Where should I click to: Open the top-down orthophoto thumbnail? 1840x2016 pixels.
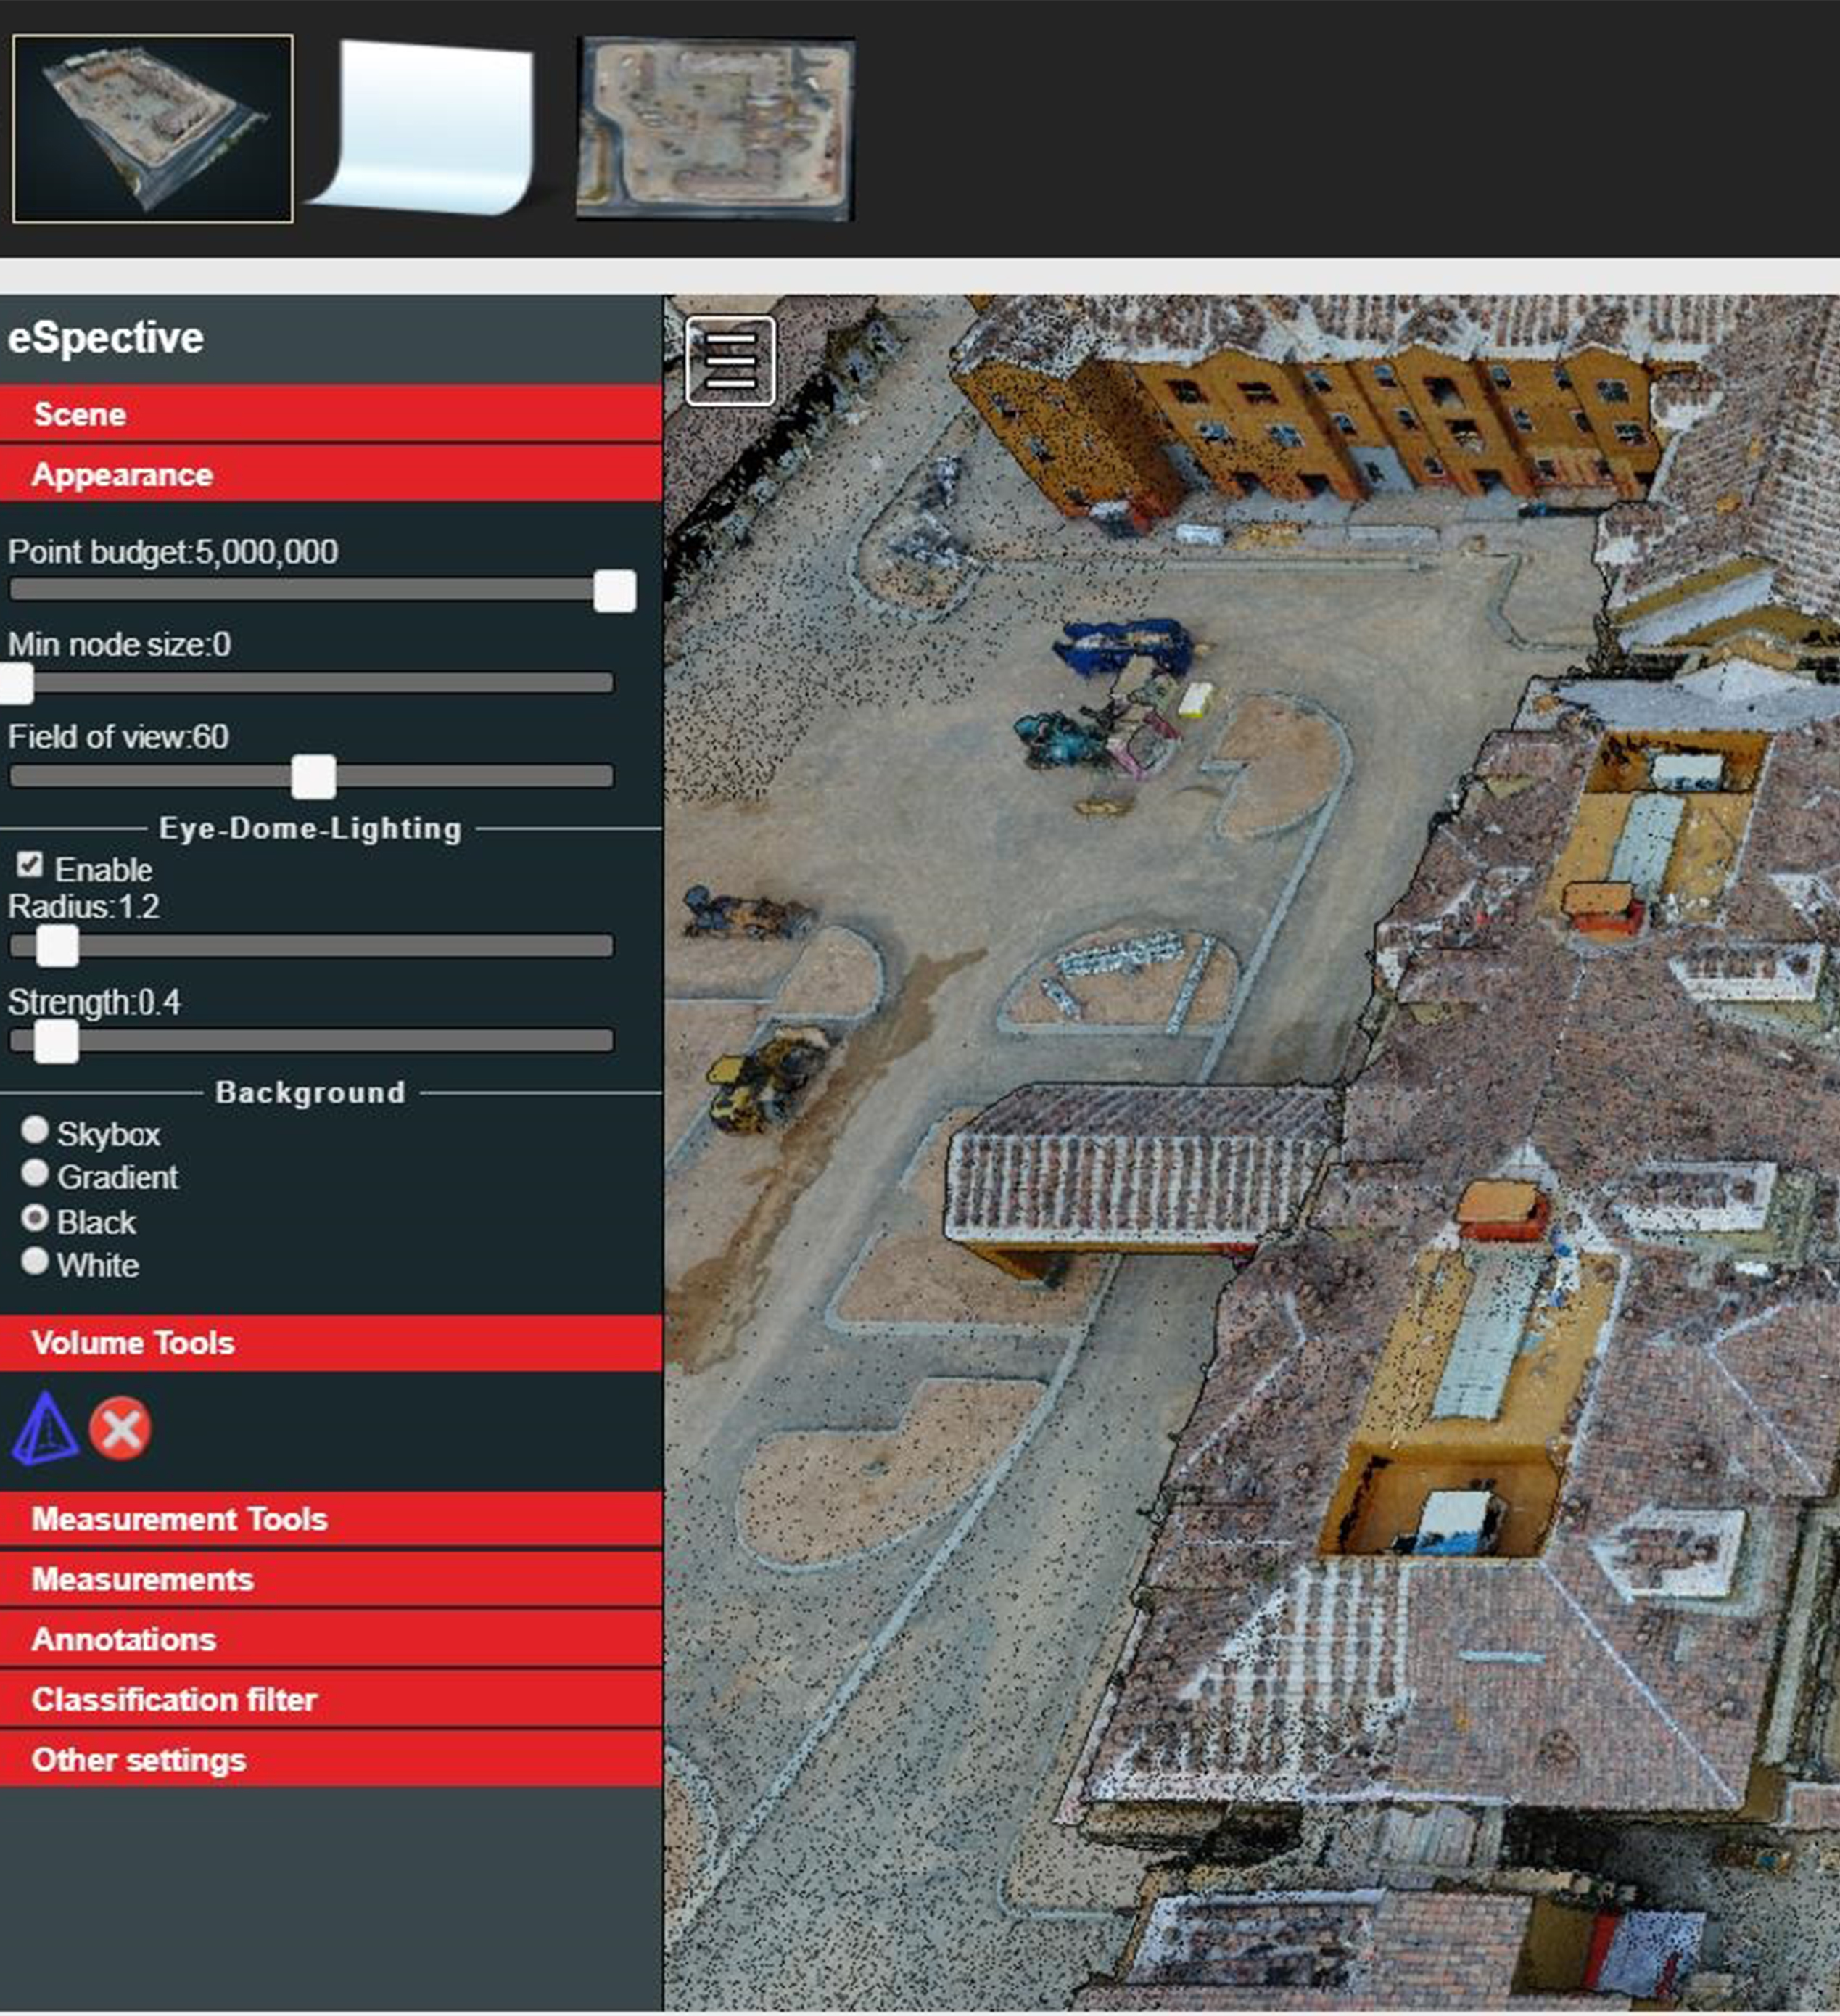coord(715,129)
